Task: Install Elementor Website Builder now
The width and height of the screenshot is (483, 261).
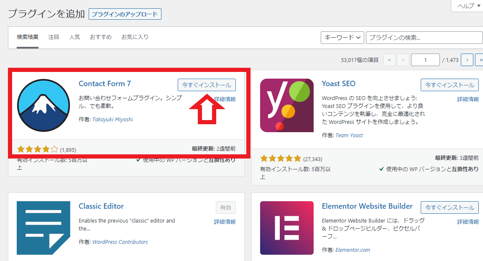Action: click(x=450, y=208)
